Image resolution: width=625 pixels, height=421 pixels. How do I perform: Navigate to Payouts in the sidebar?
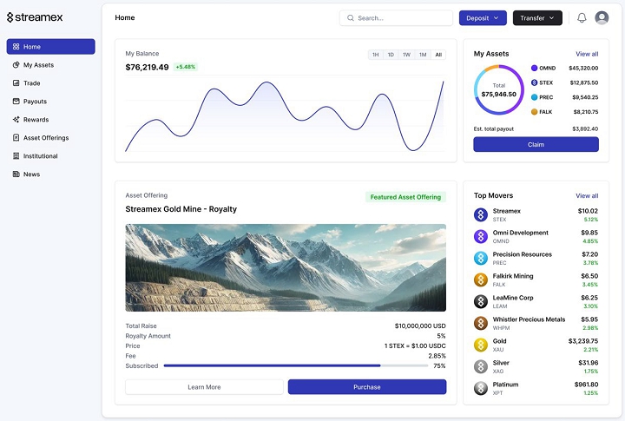35,102
